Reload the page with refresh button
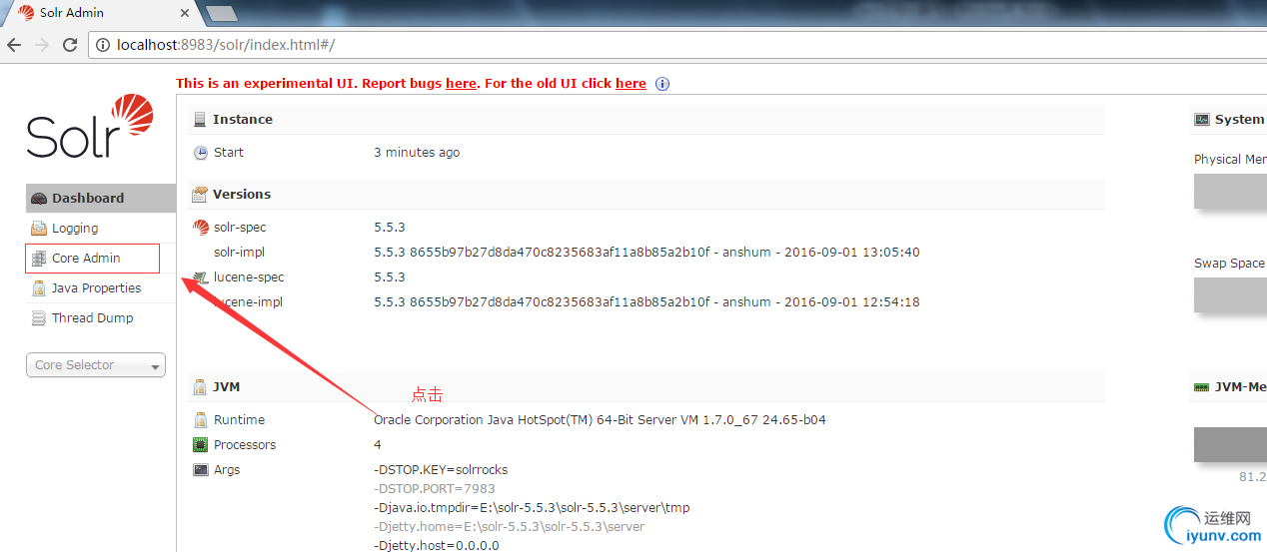The width and height of the screenshot is (1267, 552). coord(70,45)
